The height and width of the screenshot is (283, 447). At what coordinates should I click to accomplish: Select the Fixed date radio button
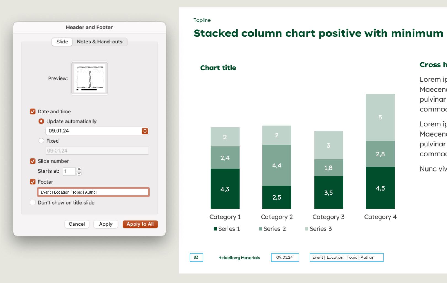[x=41, y=141]
